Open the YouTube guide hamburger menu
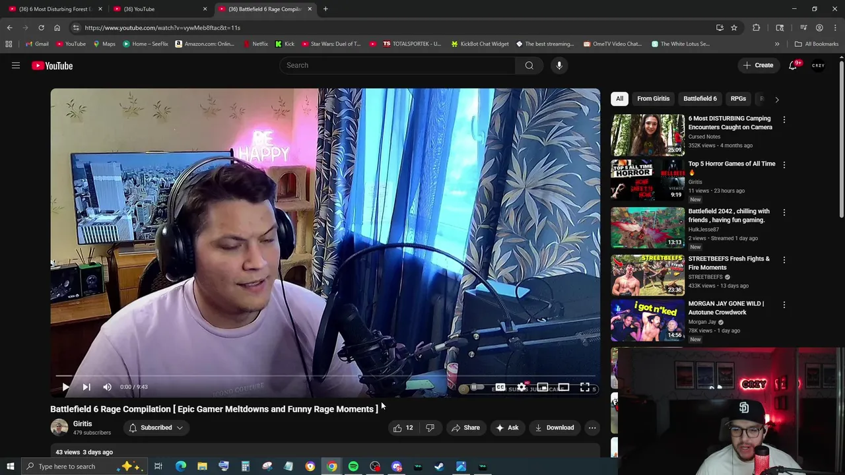Screen dimensions: 845x475 tap(16, 65)
